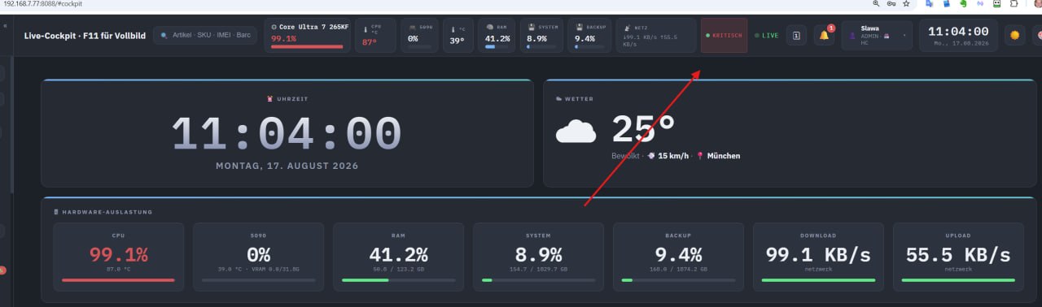Click the green RAM progress bar in the RAM card
Image resolution: width=1042 pixels, height=307 pixels.
pyautogui.click(x=365, y=280)
